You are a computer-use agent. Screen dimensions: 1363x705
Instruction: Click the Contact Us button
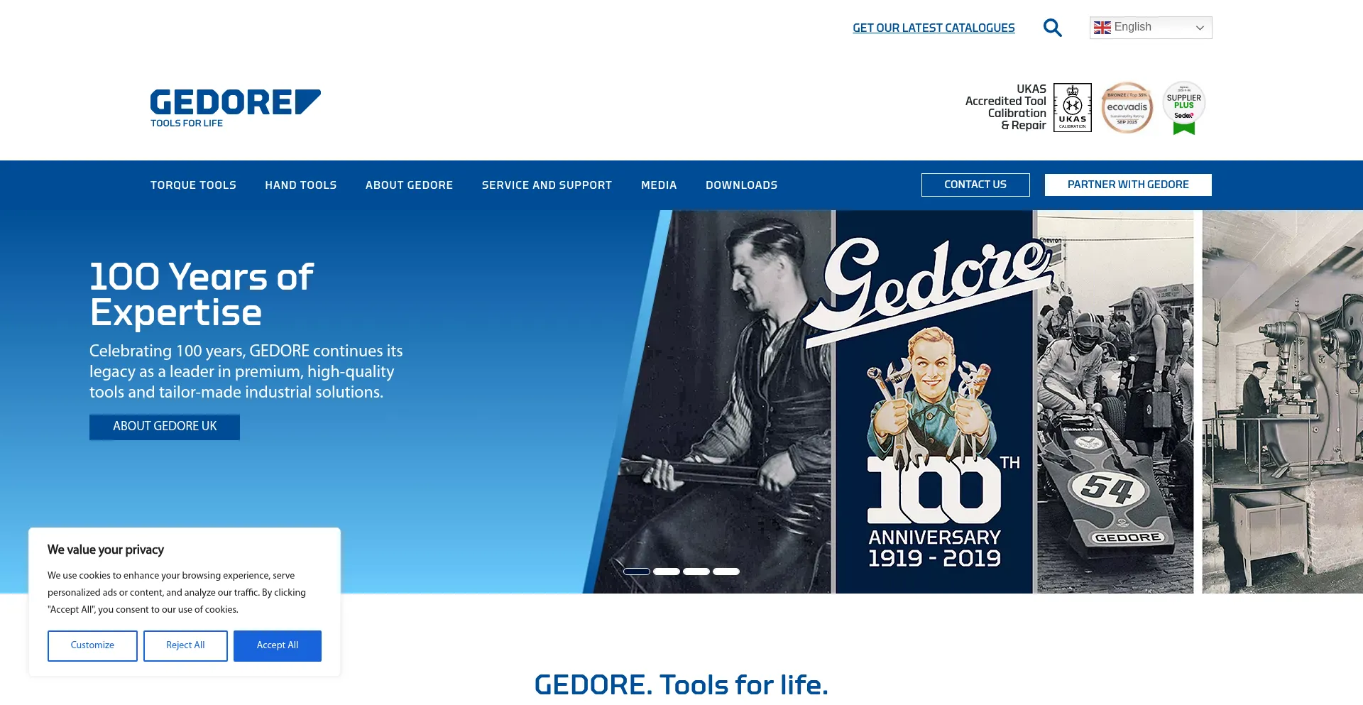(975, 185)
